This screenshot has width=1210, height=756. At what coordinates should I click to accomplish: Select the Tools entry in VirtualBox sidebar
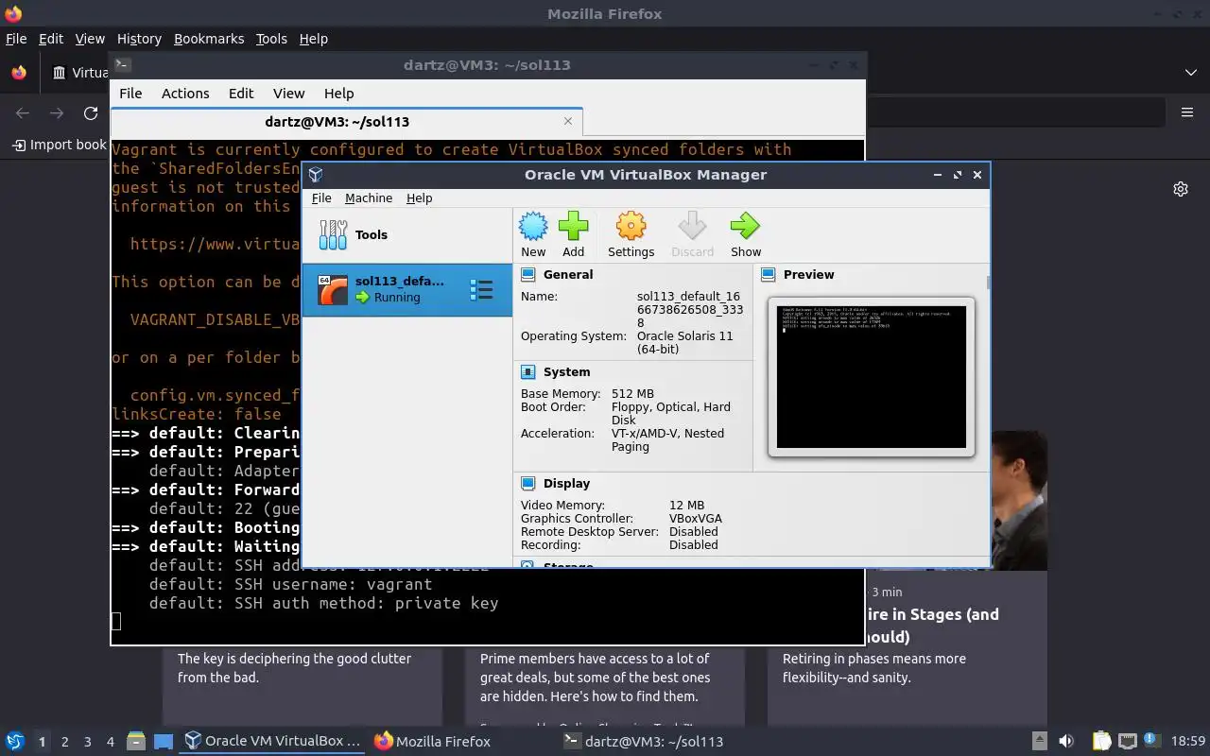point(406,234)
